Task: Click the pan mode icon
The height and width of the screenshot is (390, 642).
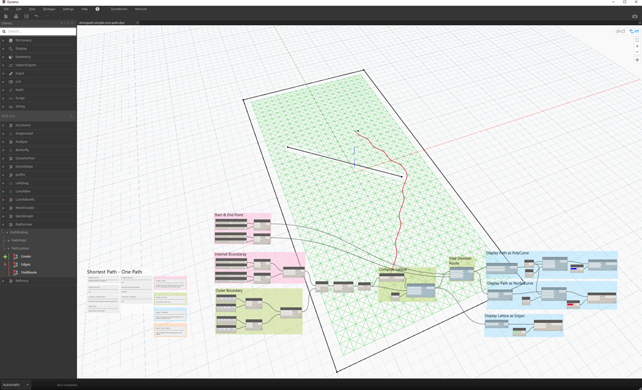Action: (637, 60)
